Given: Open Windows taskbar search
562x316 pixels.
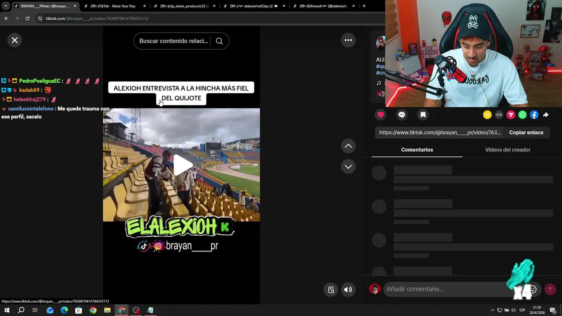Looking at the screenshot, I should pos(21,310).
